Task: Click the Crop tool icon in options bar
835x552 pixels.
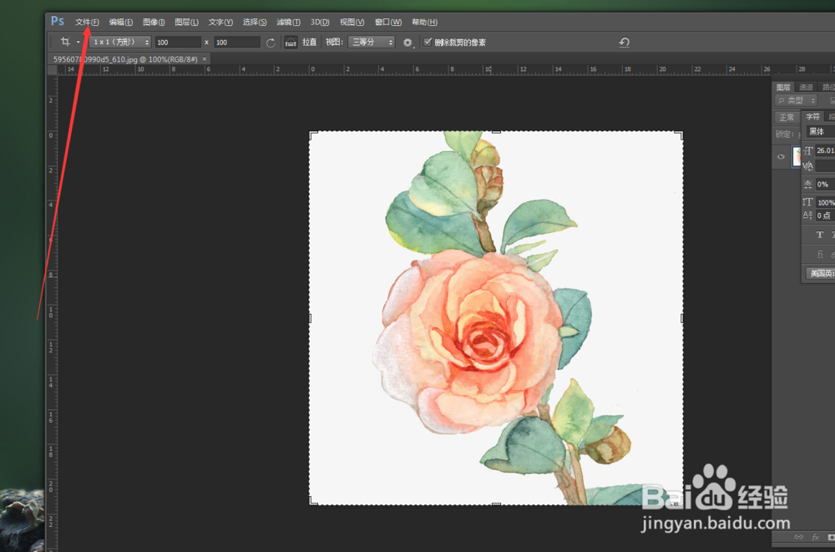Action: pos(65,42)
